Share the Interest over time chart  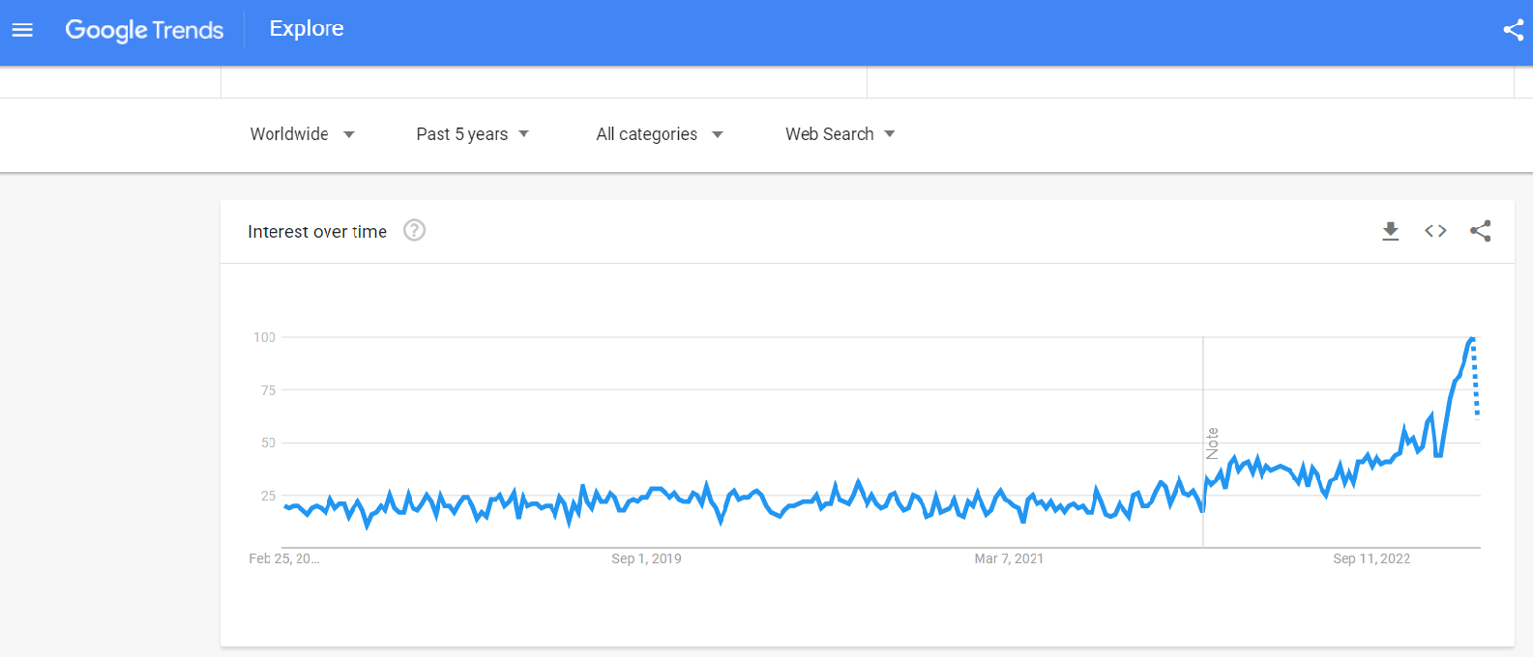tap(1480, 231)
